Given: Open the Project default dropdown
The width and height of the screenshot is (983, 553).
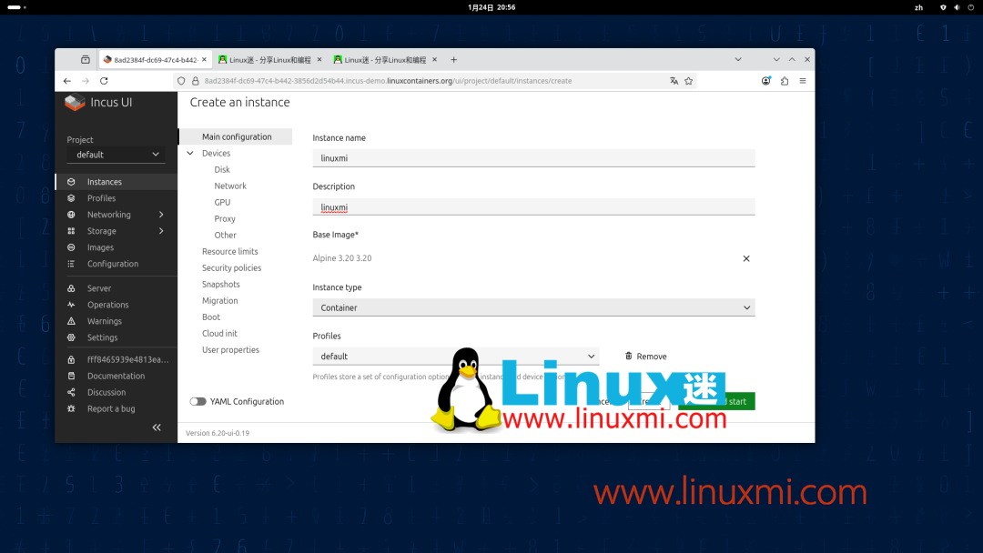Looking at the screenshot, I should (x=116, y=155).
